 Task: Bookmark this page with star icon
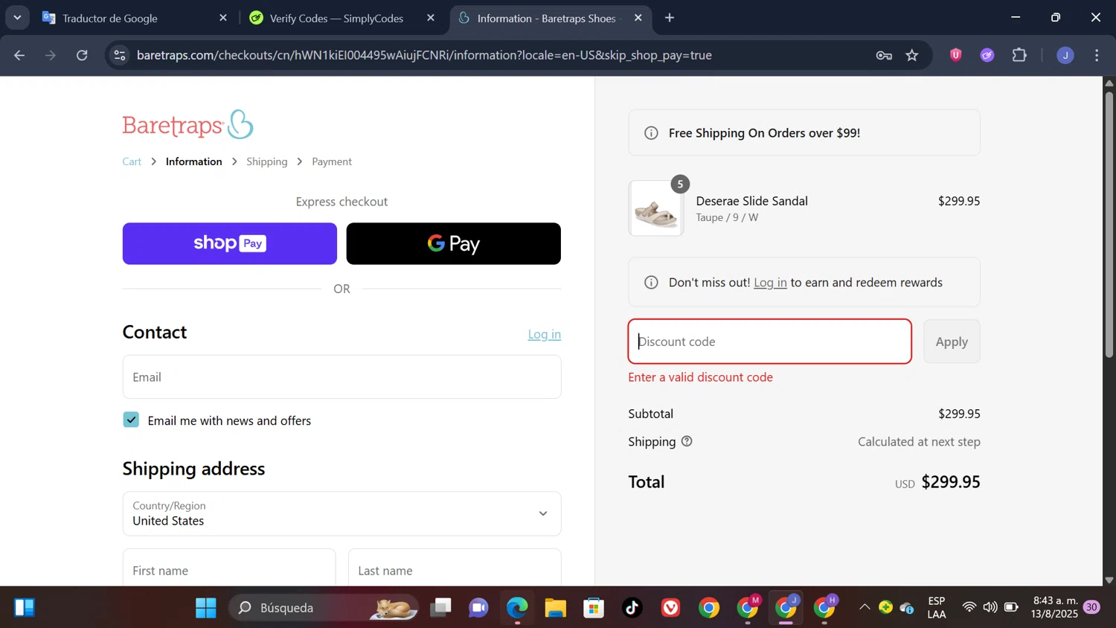coord(912,55)
